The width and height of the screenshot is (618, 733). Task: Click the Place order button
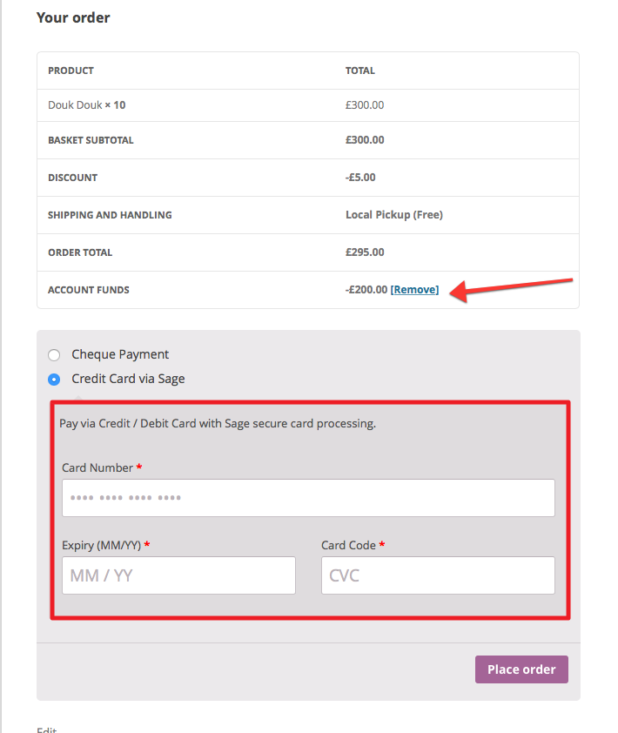[521, 669]
